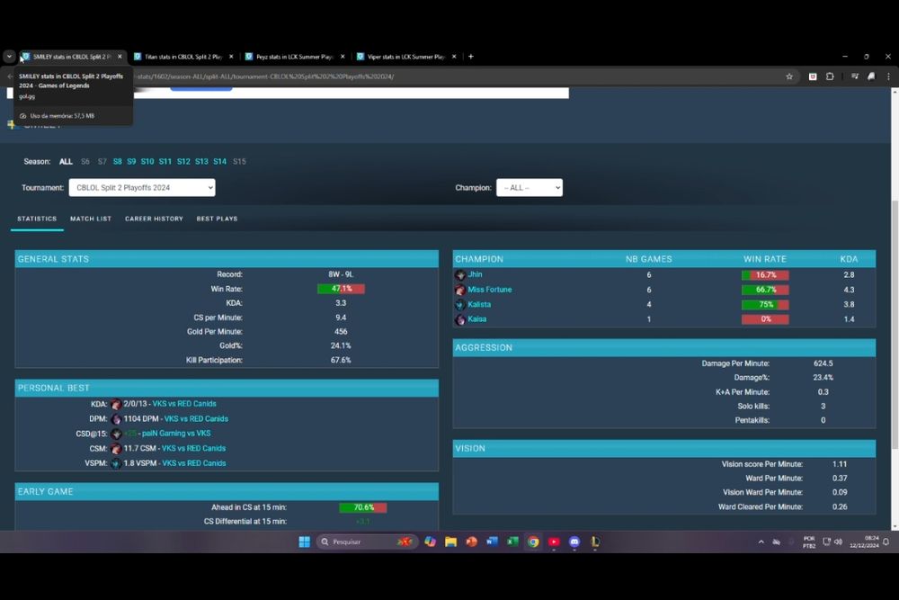
Task: Switch to the Best Plays tab
Action: click(217, 219)
